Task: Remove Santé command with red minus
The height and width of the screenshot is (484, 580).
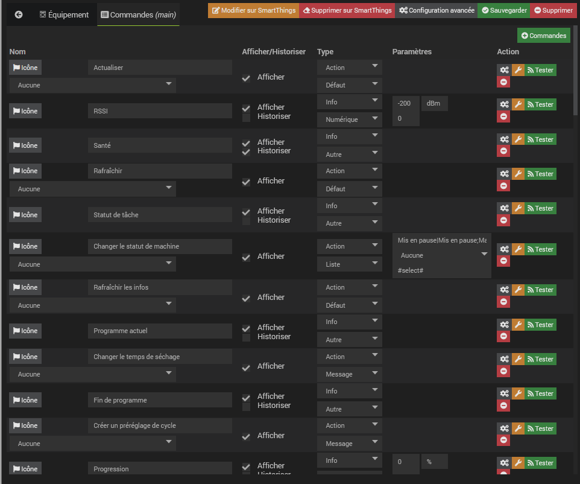Action: click(503, 151)
